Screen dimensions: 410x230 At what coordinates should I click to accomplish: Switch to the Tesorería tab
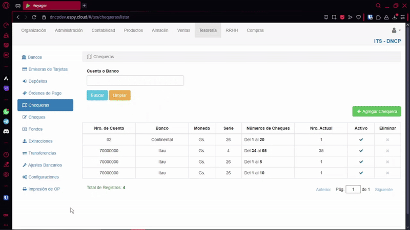point(208,31)
